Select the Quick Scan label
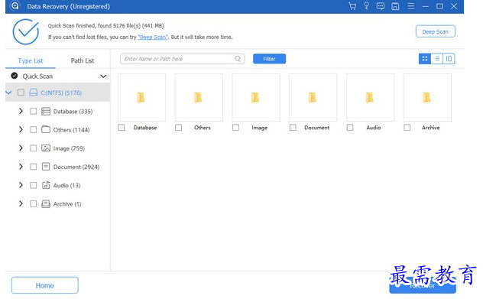The image size is (483, 299). pos(37,76)
